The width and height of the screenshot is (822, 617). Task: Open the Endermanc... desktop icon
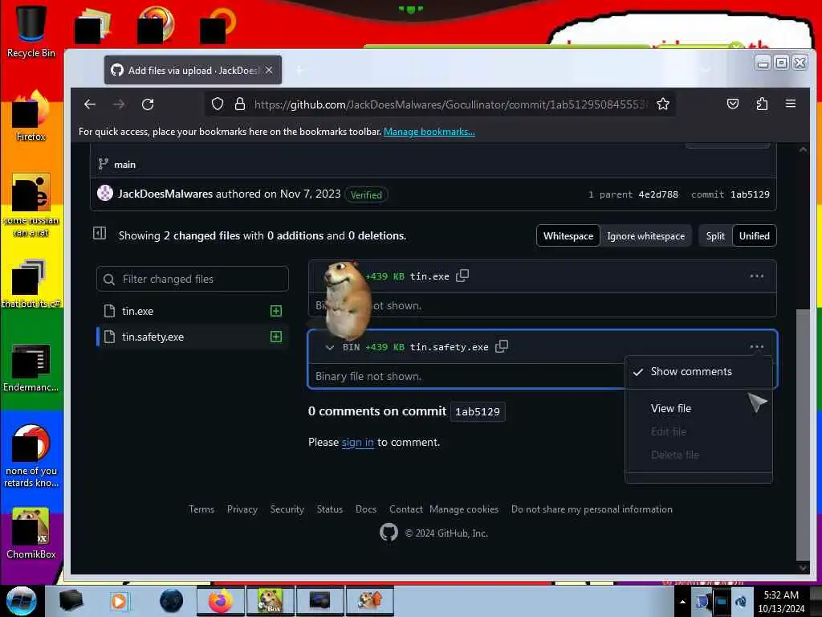[x=31, y=368]
